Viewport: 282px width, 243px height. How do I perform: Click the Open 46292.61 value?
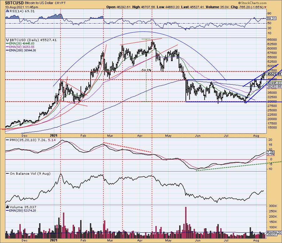tap(118, 7)
